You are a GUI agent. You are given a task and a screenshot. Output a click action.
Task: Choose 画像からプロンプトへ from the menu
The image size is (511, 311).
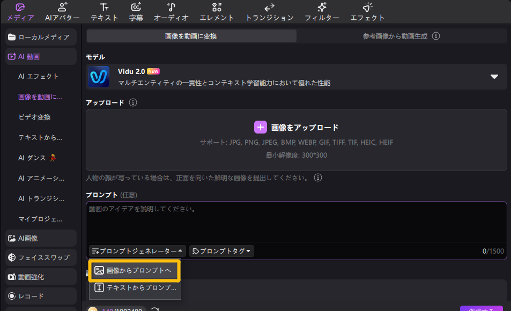point(135,270)
